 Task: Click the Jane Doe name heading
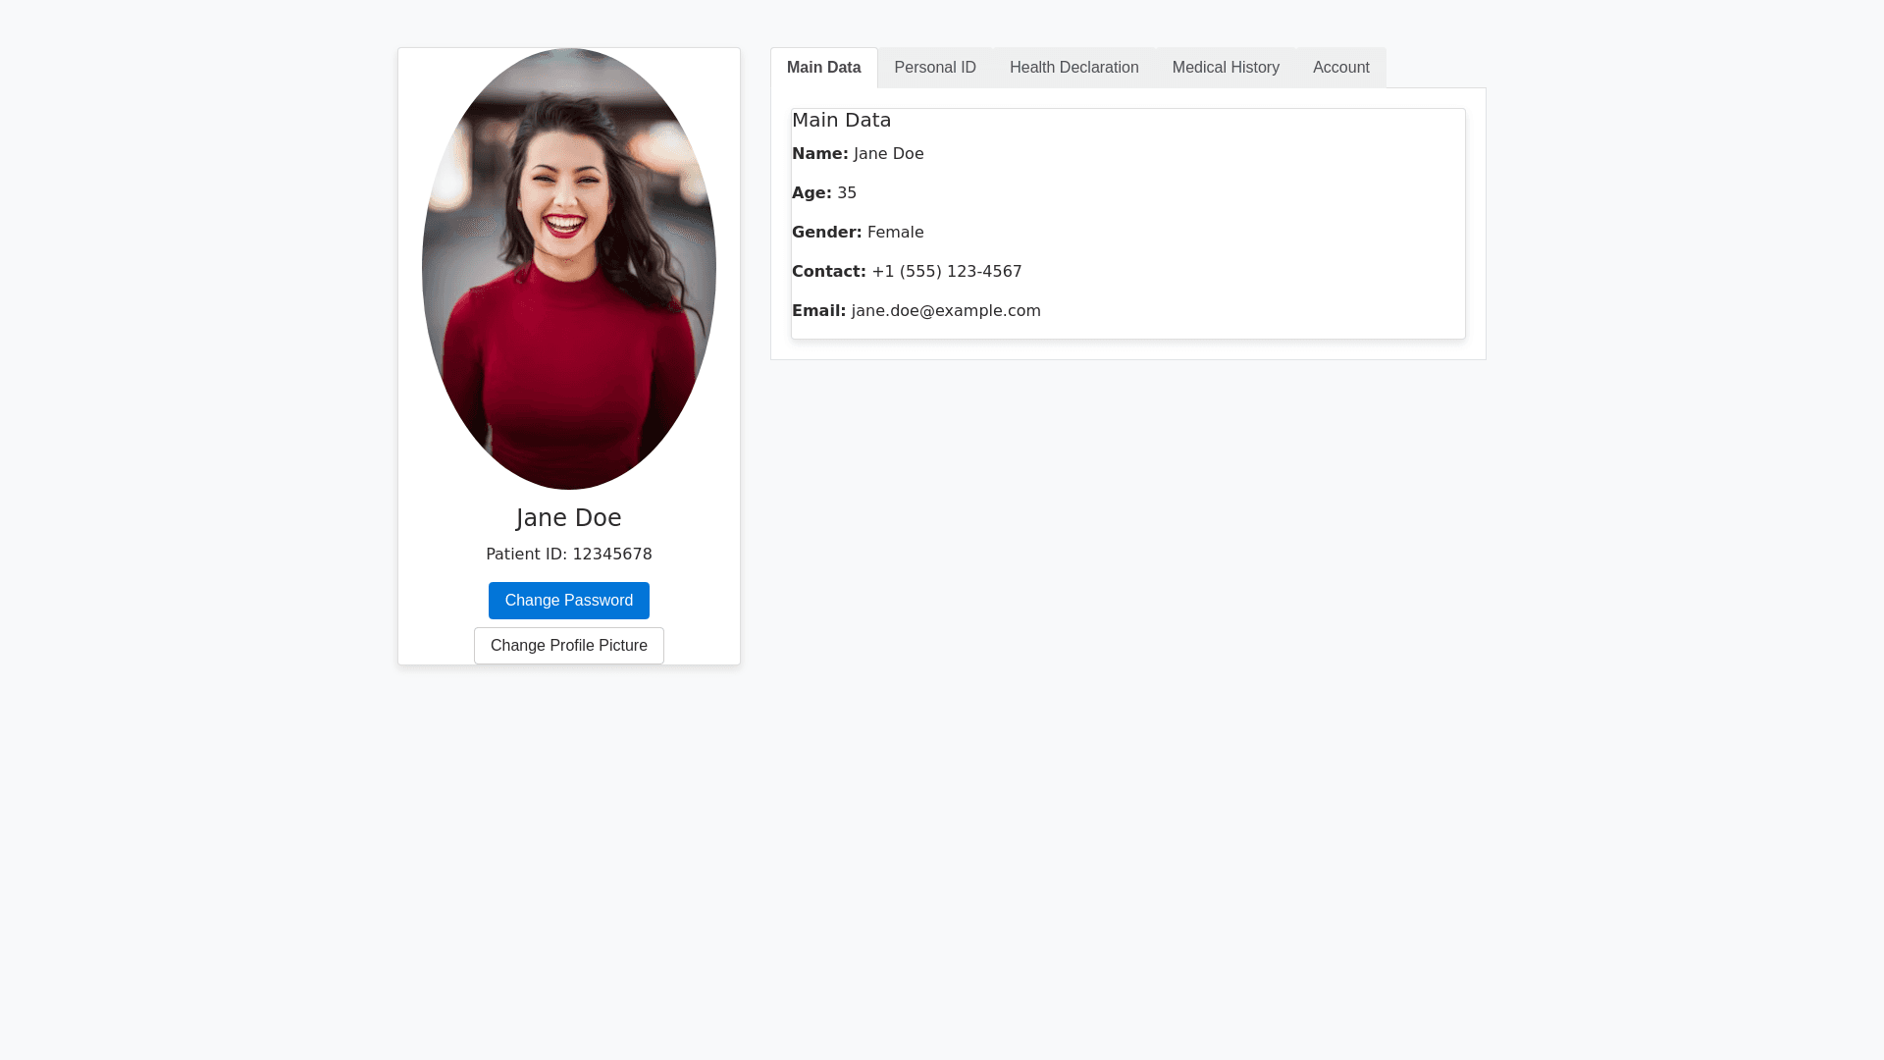568,518
